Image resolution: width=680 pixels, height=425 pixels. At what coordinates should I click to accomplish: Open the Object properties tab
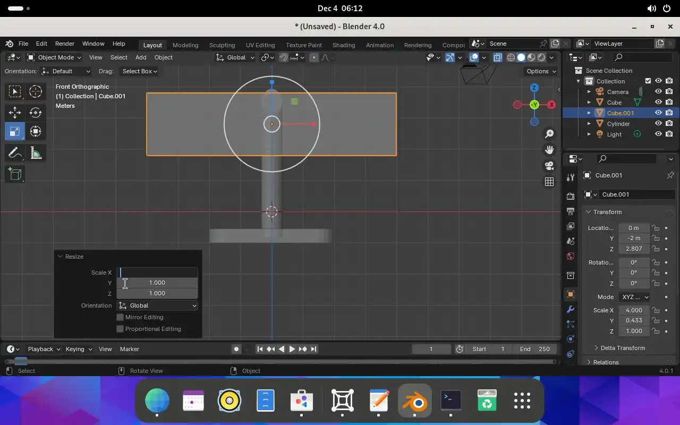pyautogui.click(x=571, y=294)
